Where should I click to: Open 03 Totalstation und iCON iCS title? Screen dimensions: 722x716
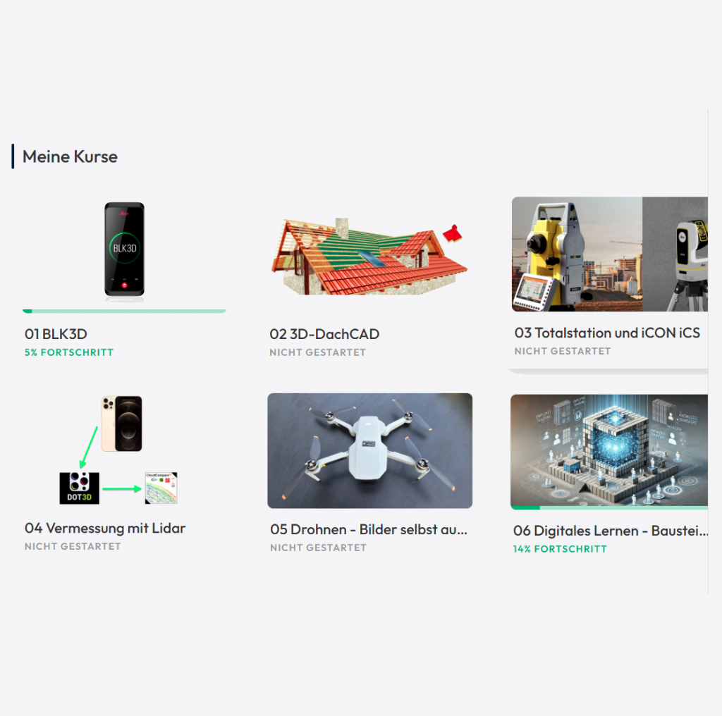click(607, 333)
